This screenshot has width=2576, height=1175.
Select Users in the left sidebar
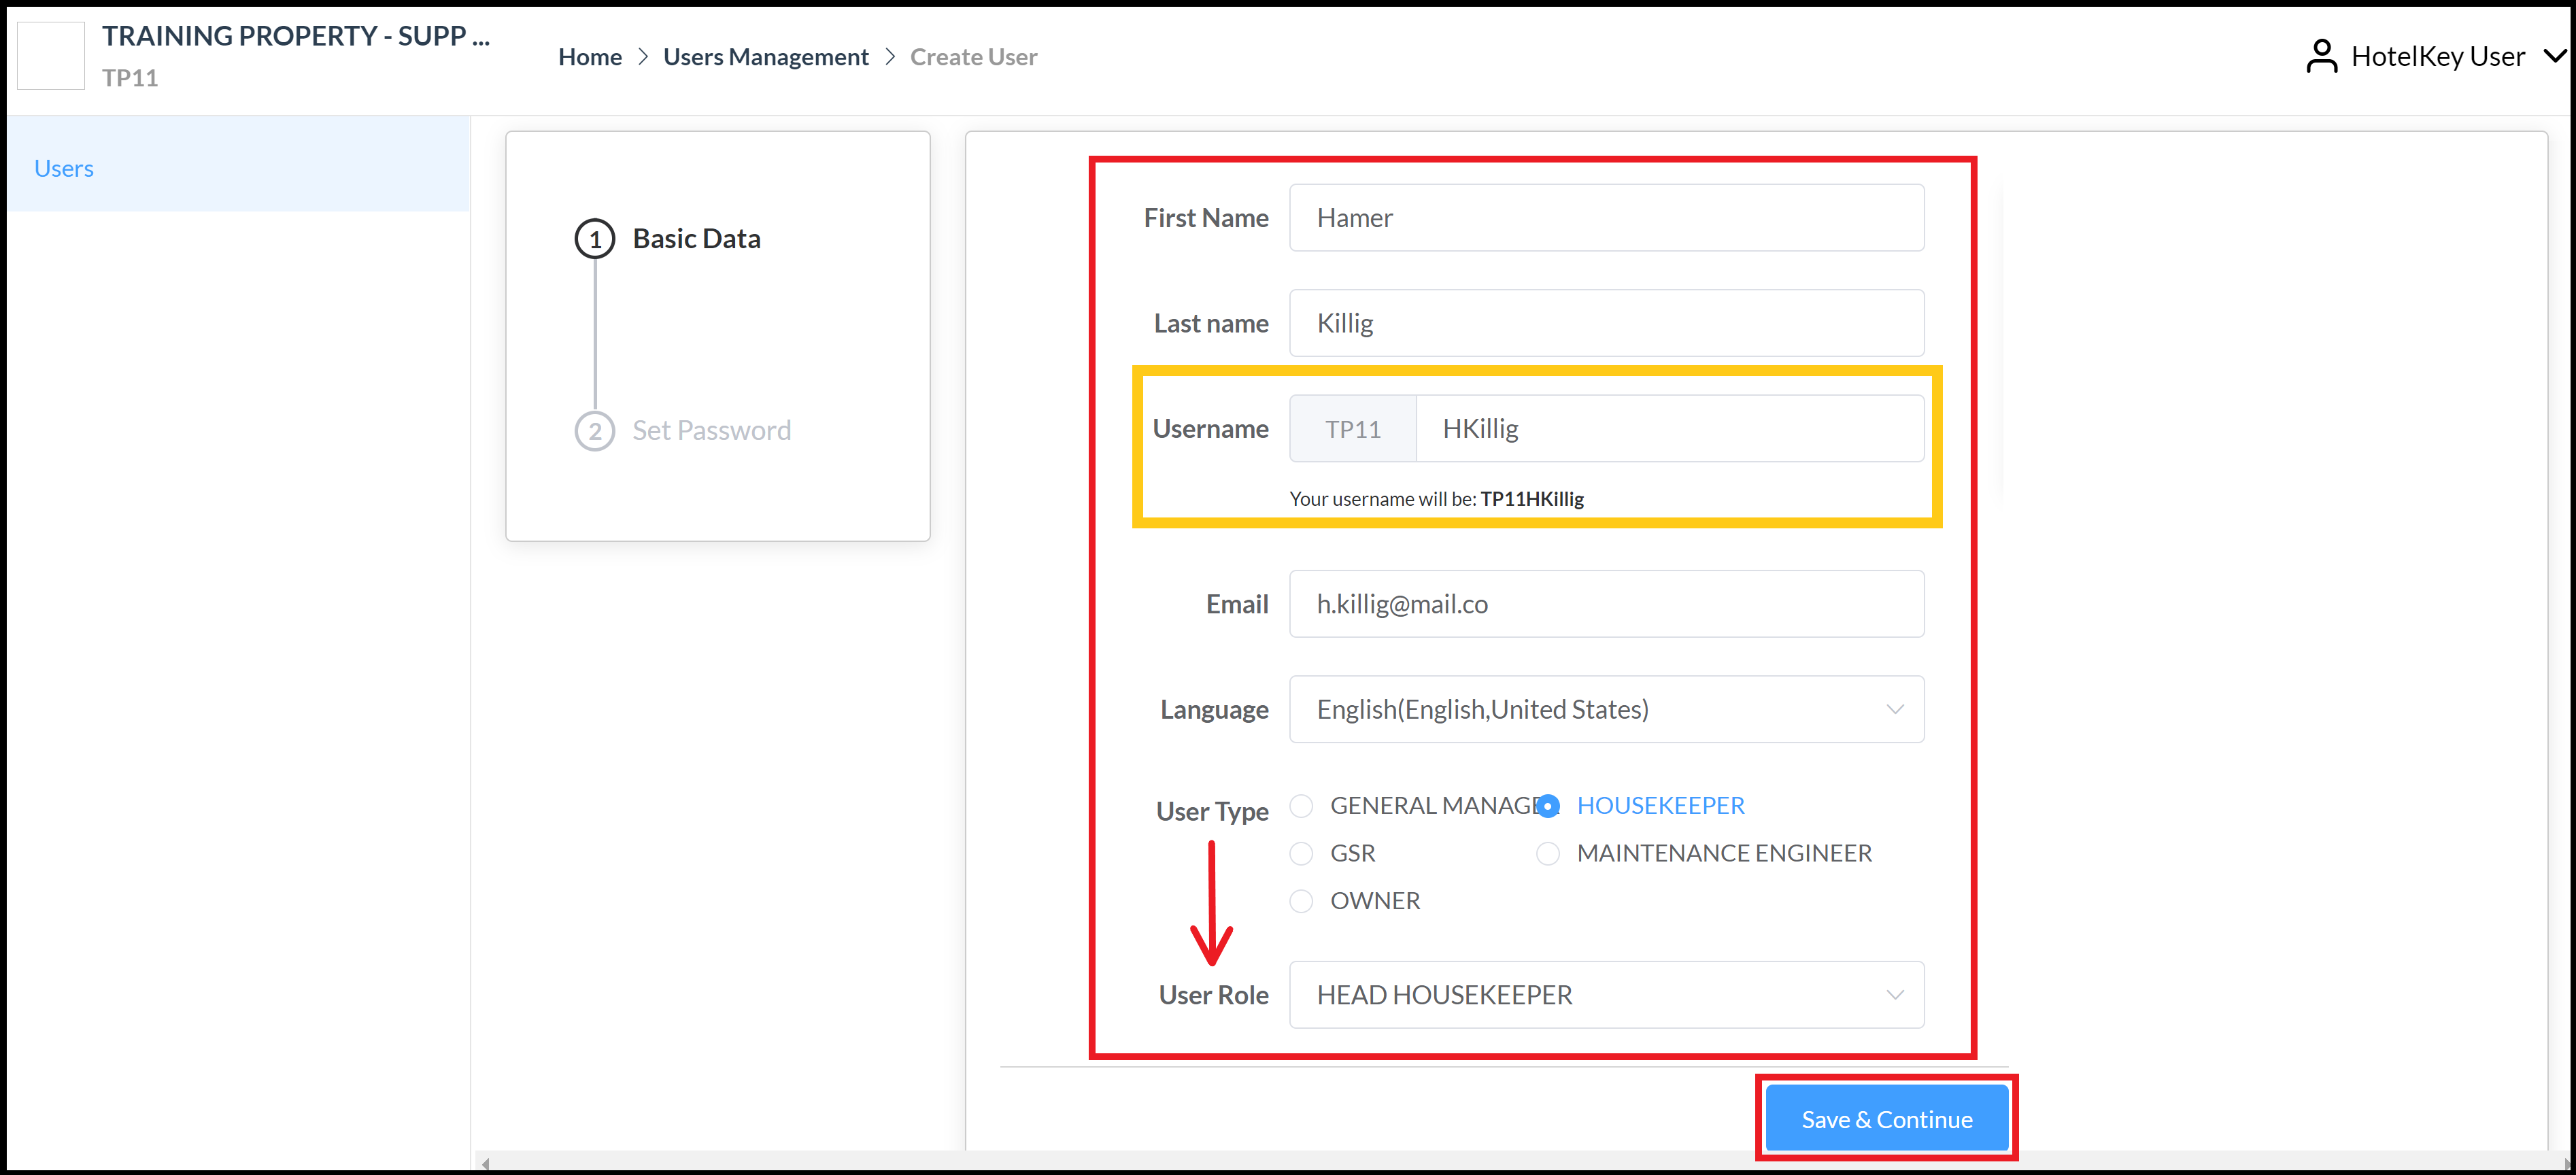pyautogui.click(x=64, y=167)
